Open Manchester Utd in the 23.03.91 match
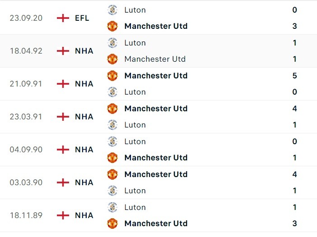 click(156, 109)
